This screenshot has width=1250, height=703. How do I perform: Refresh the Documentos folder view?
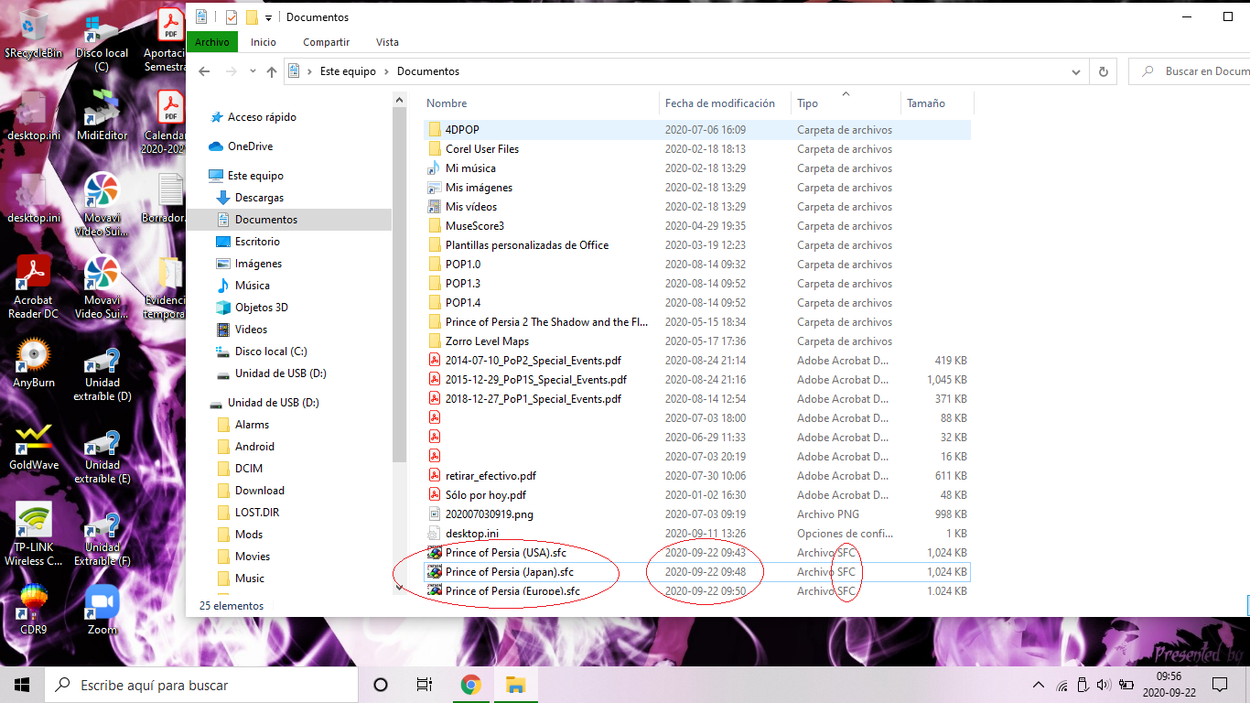(1103, 71)
